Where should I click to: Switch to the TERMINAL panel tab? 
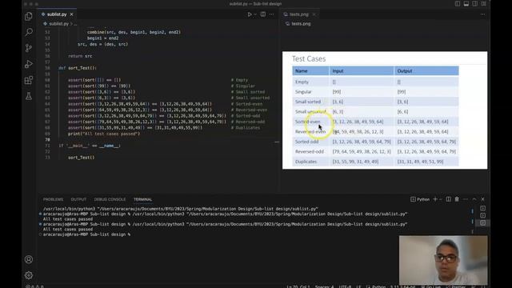coord(142,199)
